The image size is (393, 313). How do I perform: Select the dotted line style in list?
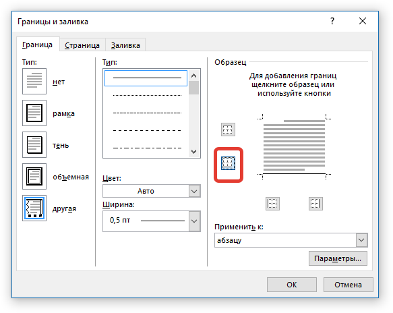(147, 95)
